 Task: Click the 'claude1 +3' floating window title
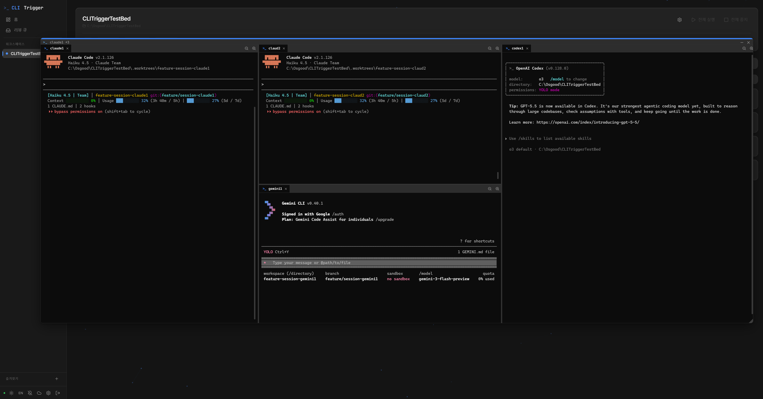[x=57, y=42]
